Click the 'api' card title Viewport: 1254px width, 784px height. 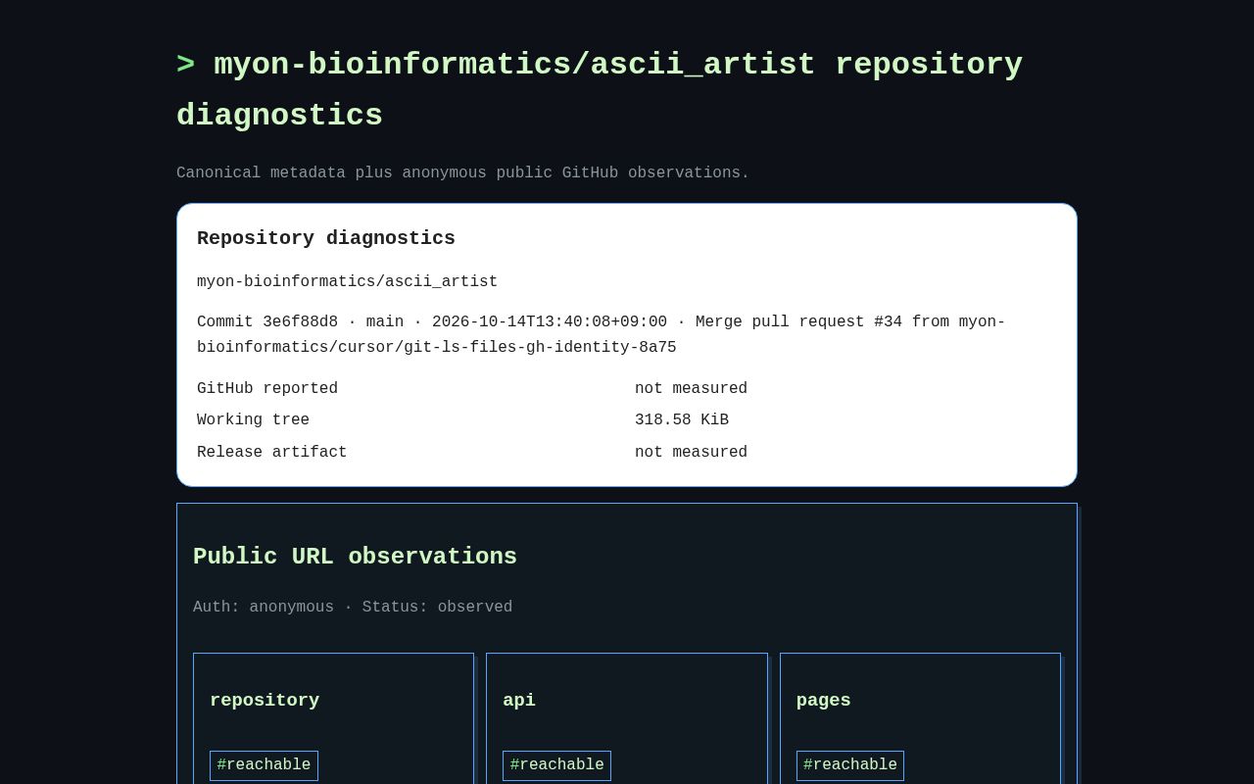point(519,700)
